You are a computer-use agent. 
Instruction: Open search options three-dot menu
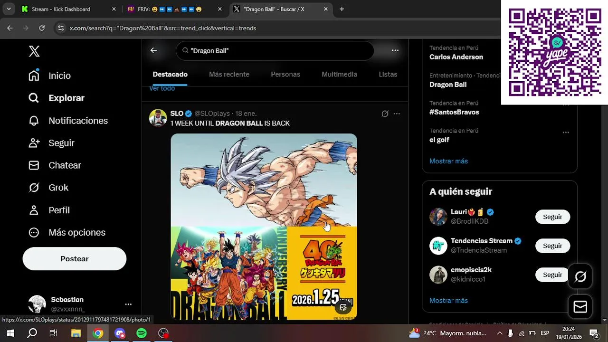coord(395,50)
